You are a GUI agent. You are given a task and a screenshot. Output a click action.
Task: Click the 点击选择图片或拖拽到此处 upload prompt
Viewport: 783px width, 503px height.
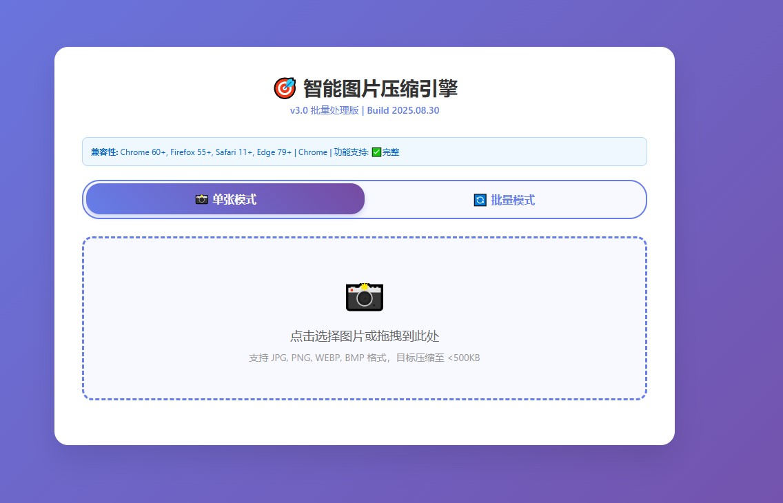[364, 336]
